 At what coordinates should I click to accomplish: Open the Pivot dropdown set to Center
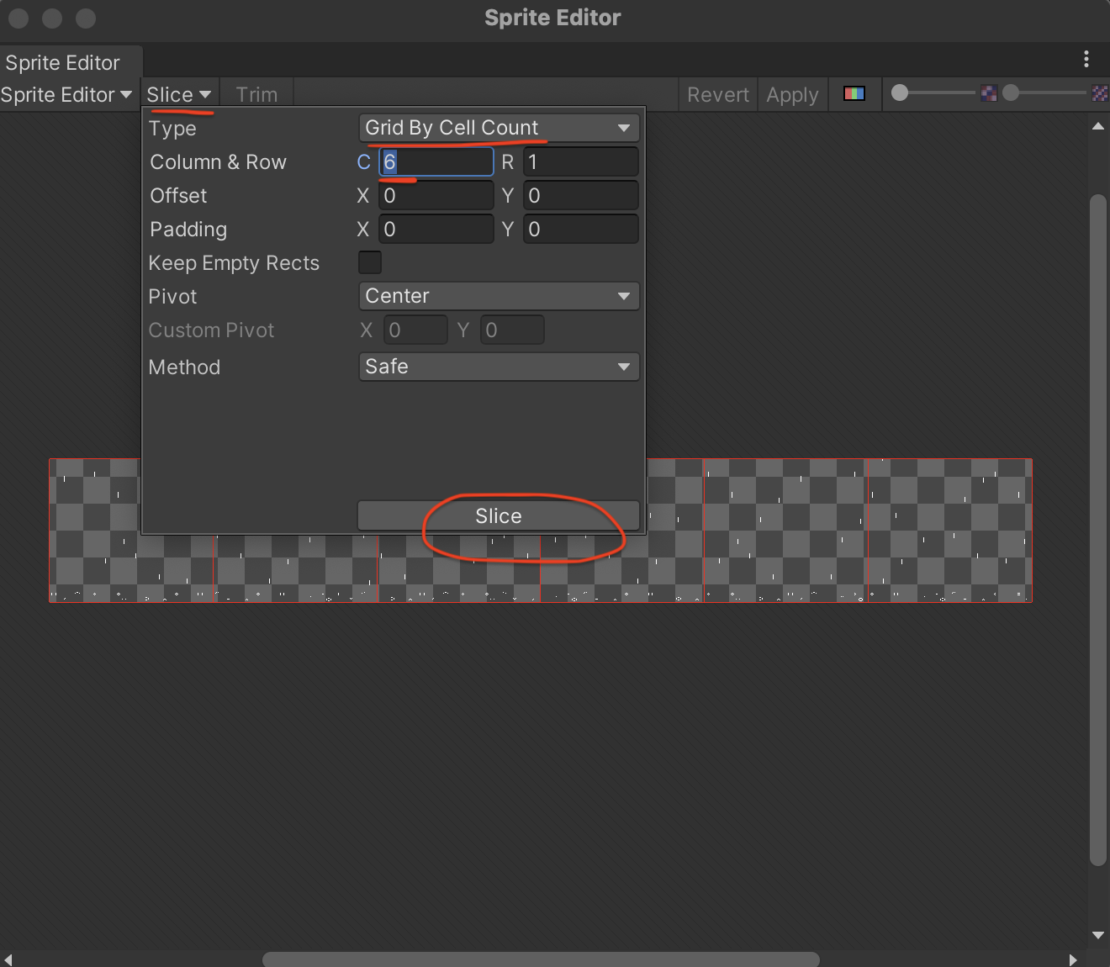point(499,296)
